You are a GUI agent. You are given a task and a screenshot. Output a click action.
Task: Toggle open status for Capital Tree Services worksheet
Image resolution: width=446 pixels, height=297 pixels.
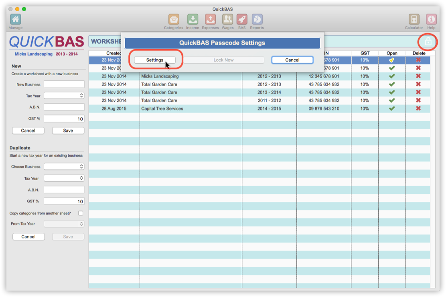pos(392,108)
